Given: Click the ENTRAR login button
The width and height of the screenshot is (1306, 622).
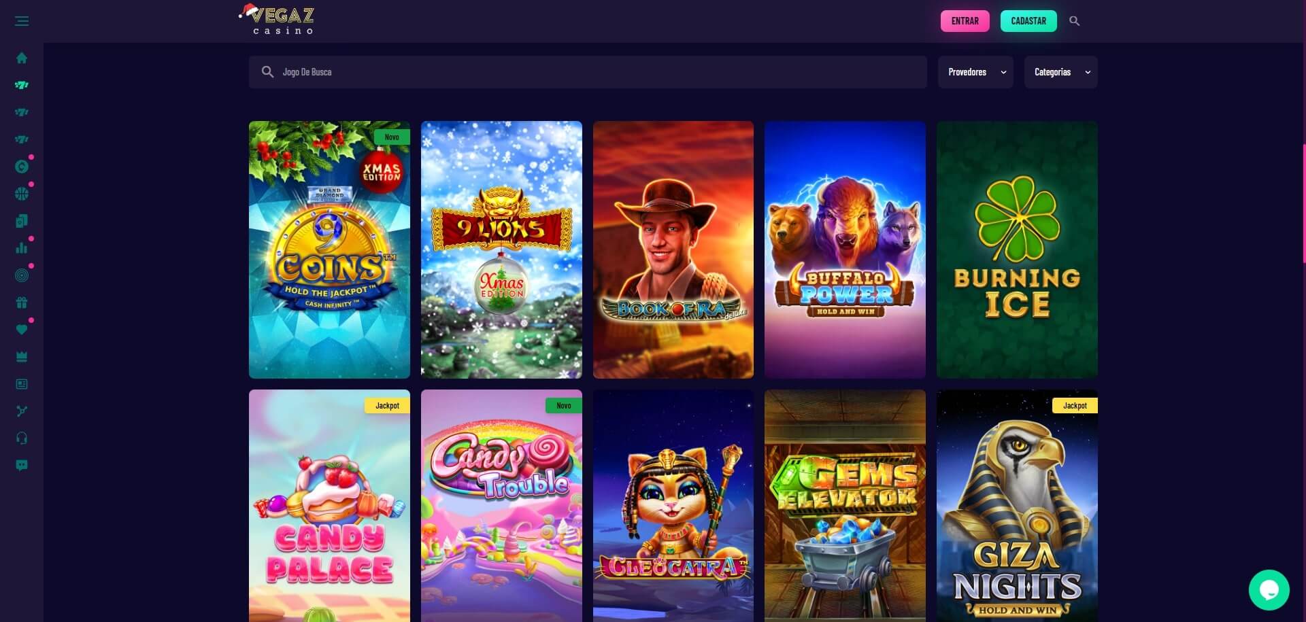Looking at the screenshot, I should (x=965, y=21).
